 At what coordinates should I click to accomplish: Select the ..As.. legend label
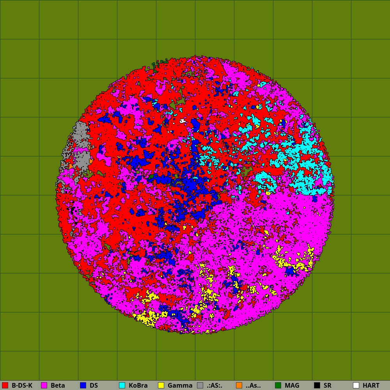coord(253,386)
